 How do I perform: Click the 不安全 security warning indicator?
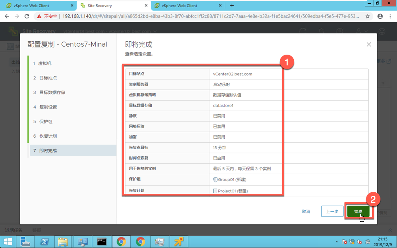(x=47, y=16)
